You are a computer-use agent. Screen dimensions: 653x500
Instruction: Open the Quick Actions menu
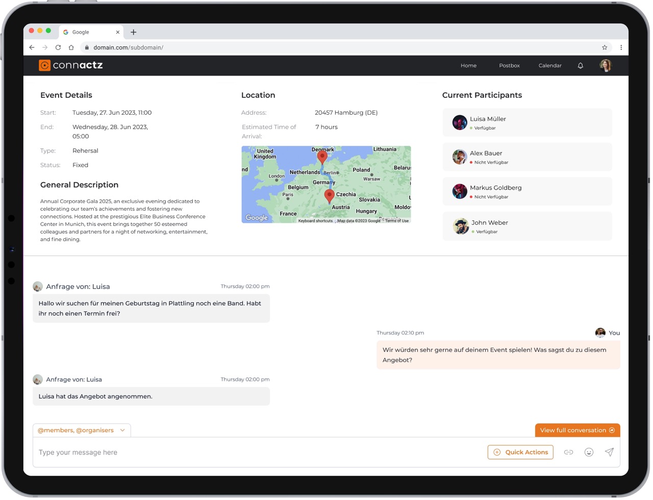point(520,452)
